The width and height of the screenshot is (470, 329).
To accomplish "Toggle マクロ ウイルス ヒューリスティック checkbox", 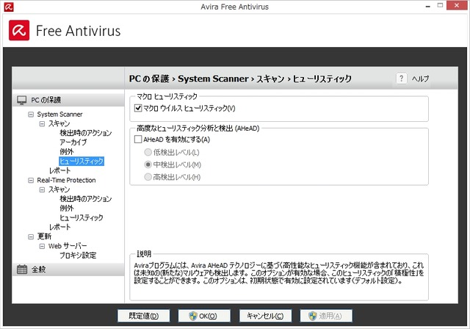I will click(138, 108).
